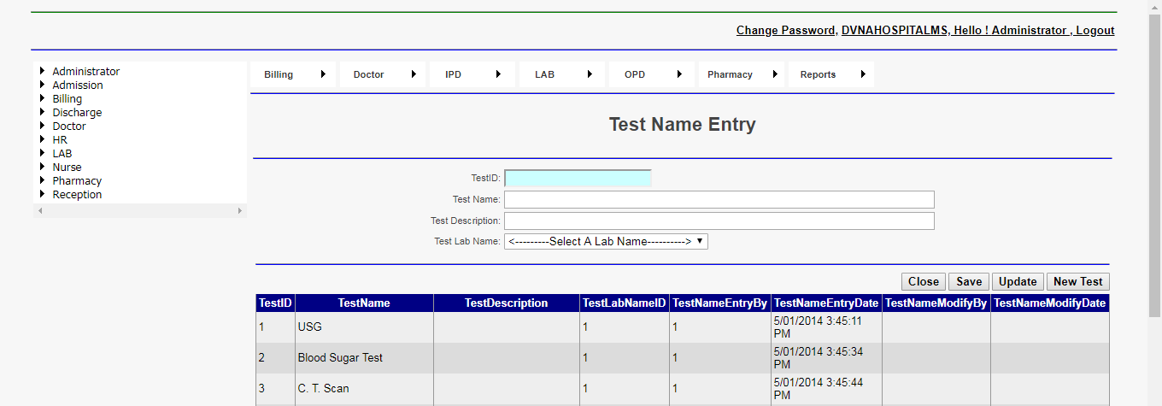Viewport: 1162px width, 406px height.
Task: Select Nurse in the sidebar tree
Action: pos(67,168)
